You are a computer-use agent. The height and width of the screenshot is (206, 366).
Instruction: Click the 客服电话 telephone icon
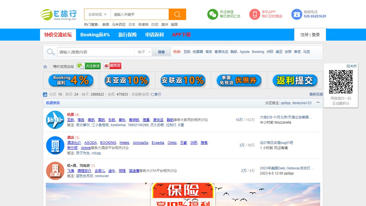297,14
